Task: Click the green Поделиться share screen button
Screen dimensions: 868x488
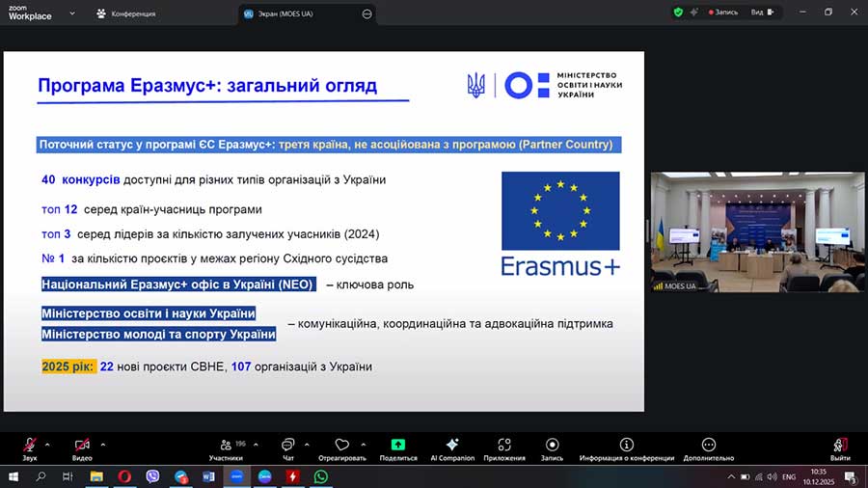Action: (398, 448)
